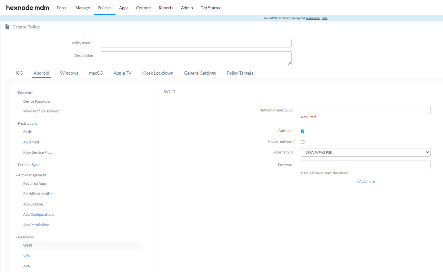Open the Apps menu

click(124, 8)
